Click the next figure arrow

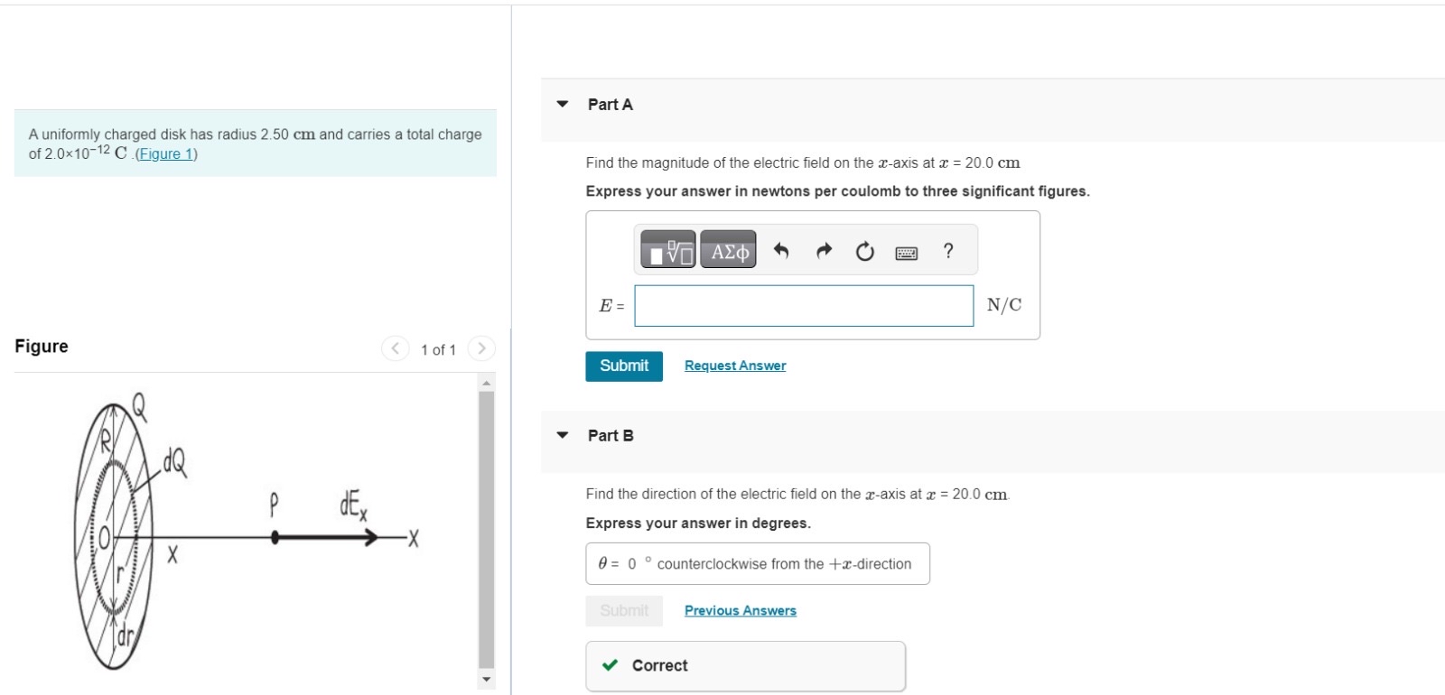pos(481,348)
